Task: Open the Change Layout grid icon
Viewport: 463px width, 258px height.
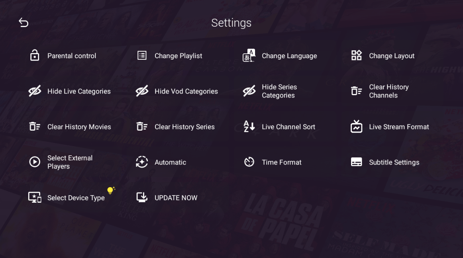Action: tap(356, 55)
